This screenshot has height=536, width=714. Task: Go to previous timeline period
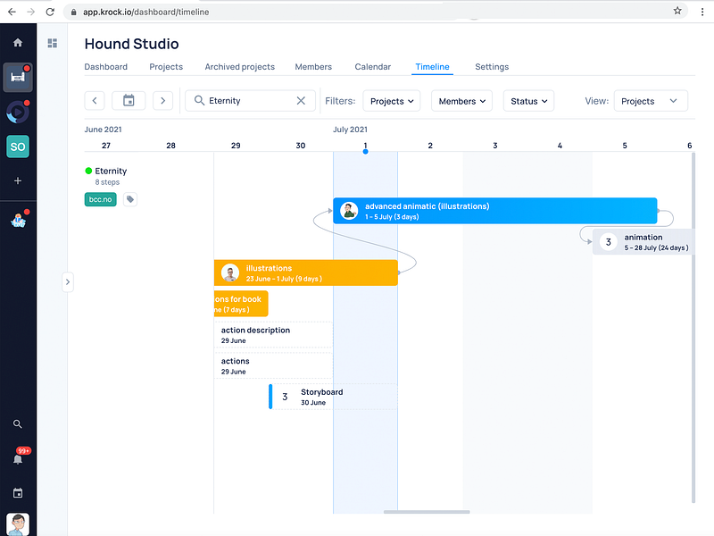coord(95,101)
